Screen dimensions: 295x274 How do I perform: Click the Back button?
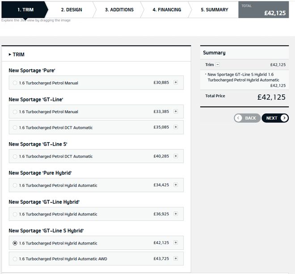[x=247, y=118]
